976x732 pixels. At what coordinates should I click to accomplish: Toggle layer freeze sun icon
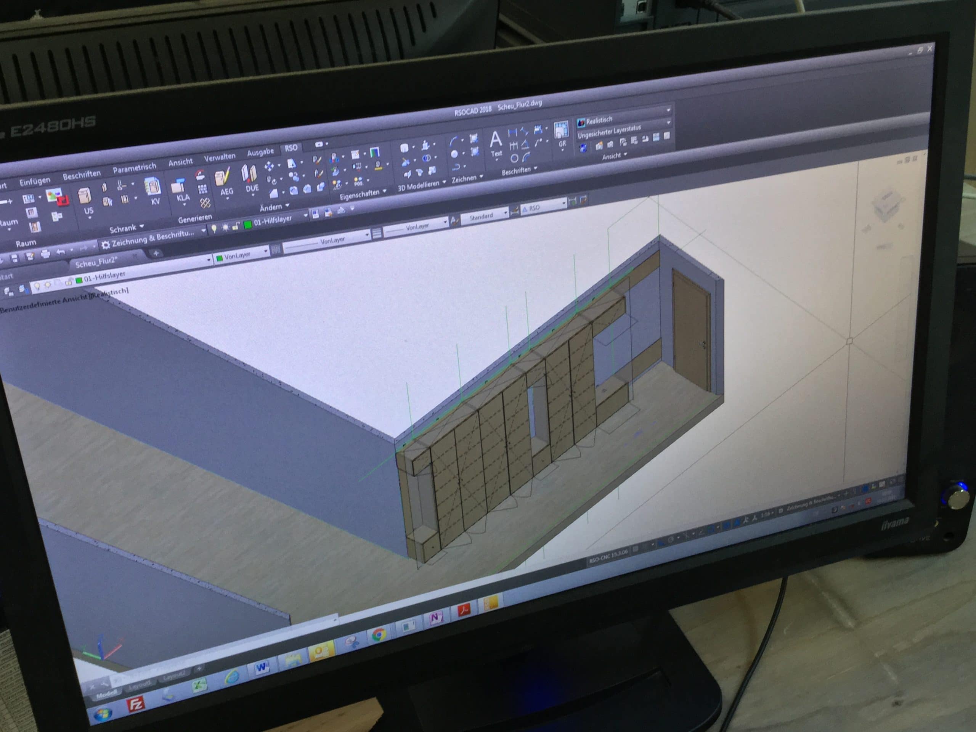click(225, 227)
